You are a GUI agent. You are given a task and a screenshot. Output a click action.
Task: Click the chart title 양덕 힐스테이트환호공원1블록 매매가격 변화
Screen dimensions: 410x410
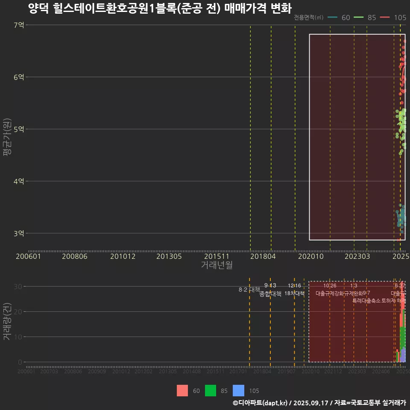click(160, 8)
